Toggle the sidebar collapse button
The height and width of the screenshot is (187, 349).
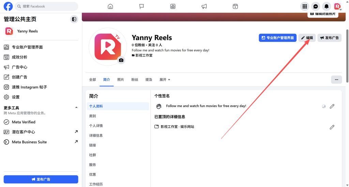click(74, 19)
